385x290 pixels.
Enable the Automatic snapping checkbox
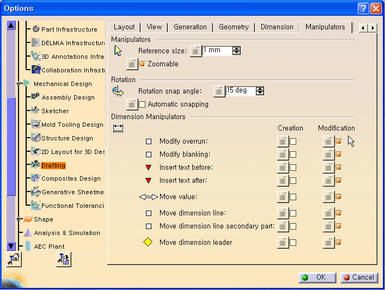[142, 104]
